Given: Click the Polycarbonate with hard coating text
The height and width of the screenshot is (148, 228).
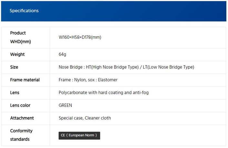Looking at the screenshot, I should coord(104,93).
